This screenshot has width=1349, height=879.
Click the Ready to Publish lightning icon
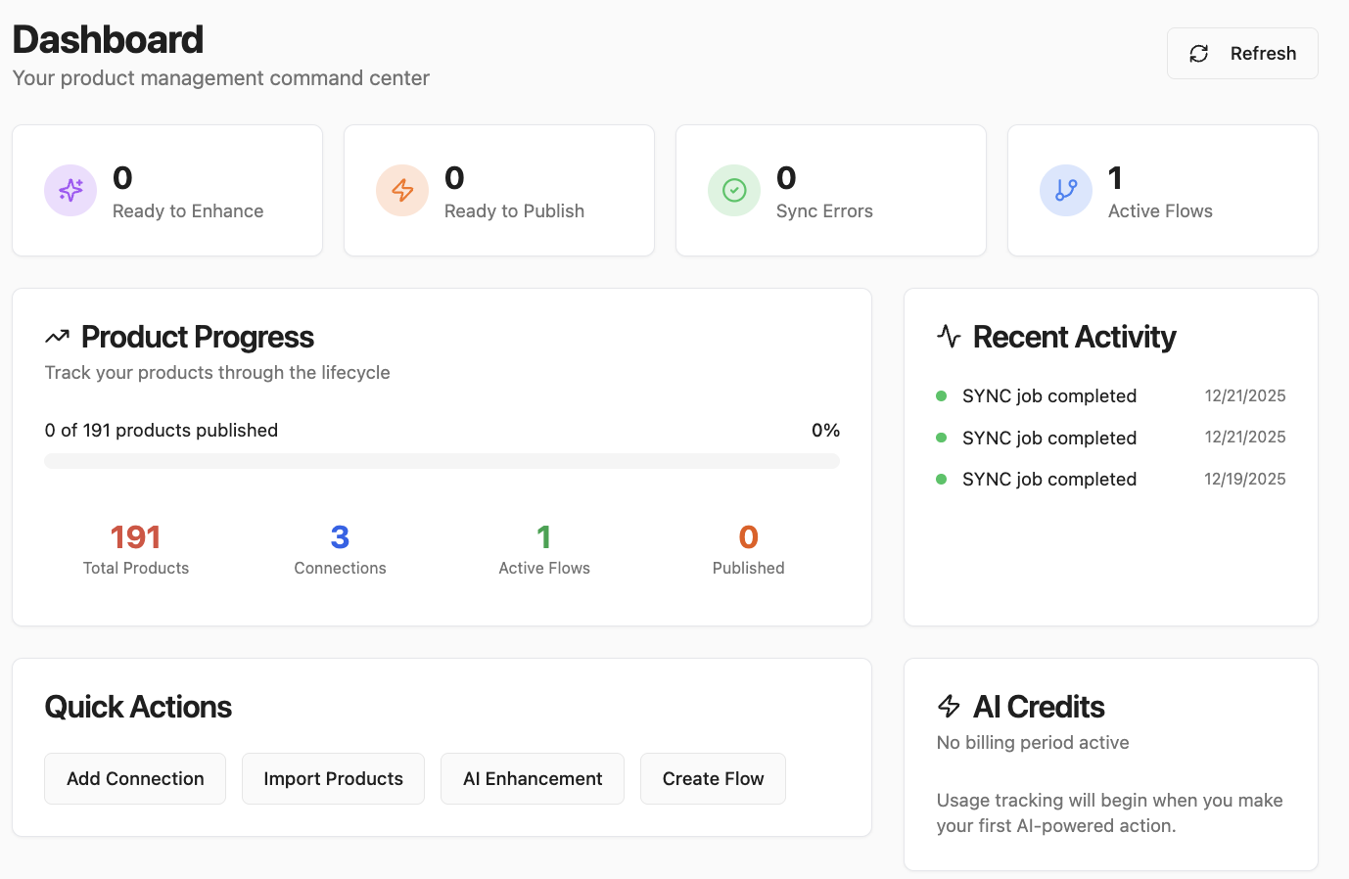(401, 190)
